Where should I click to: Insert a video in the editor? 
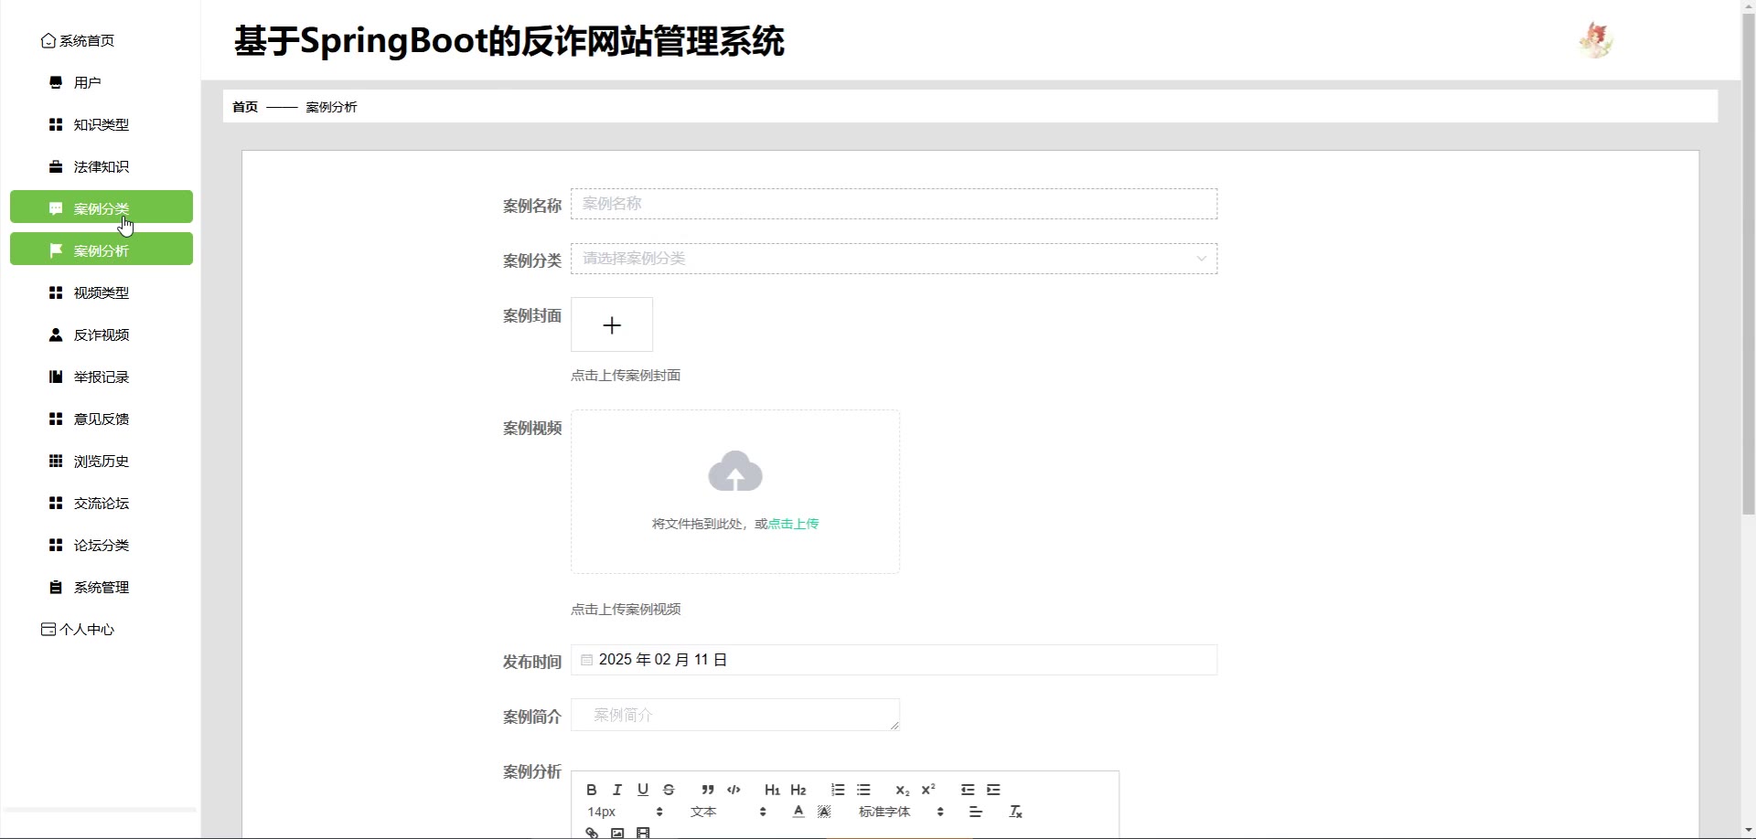point(643,833)
